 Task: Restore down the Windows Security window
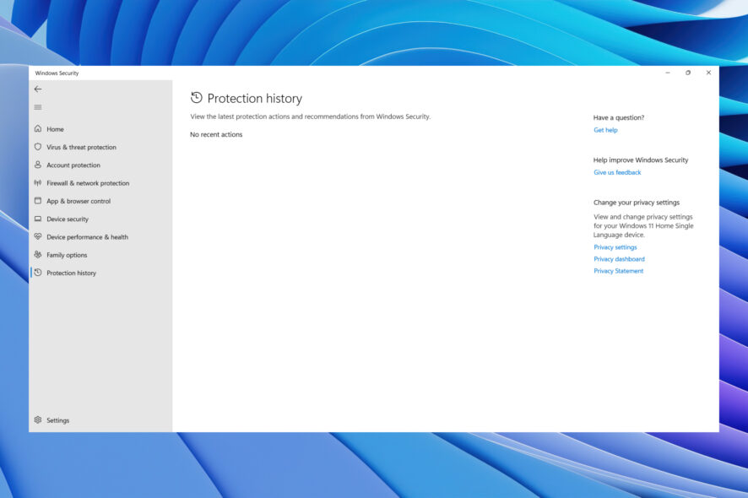pyautogui.click(x=688, y=73)
